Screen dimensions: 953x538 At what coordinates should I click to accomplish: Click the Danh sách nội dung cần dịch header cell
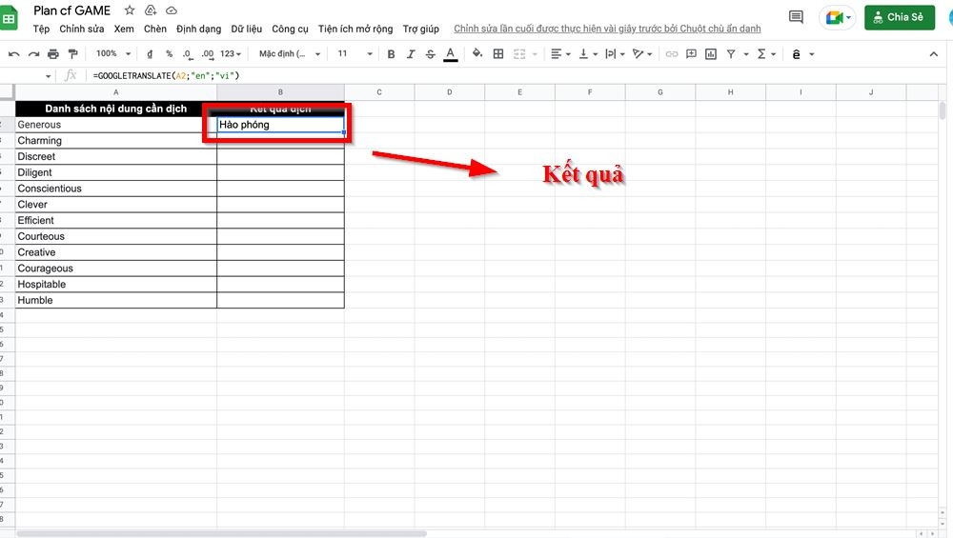[x=115, y=109]
